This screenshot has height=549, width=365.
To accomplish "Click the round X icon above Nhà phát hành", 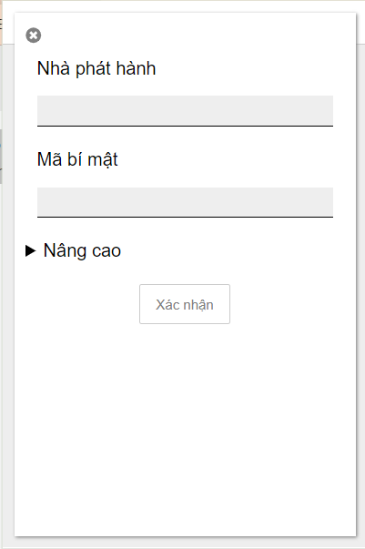I will (x=34, y=35).
